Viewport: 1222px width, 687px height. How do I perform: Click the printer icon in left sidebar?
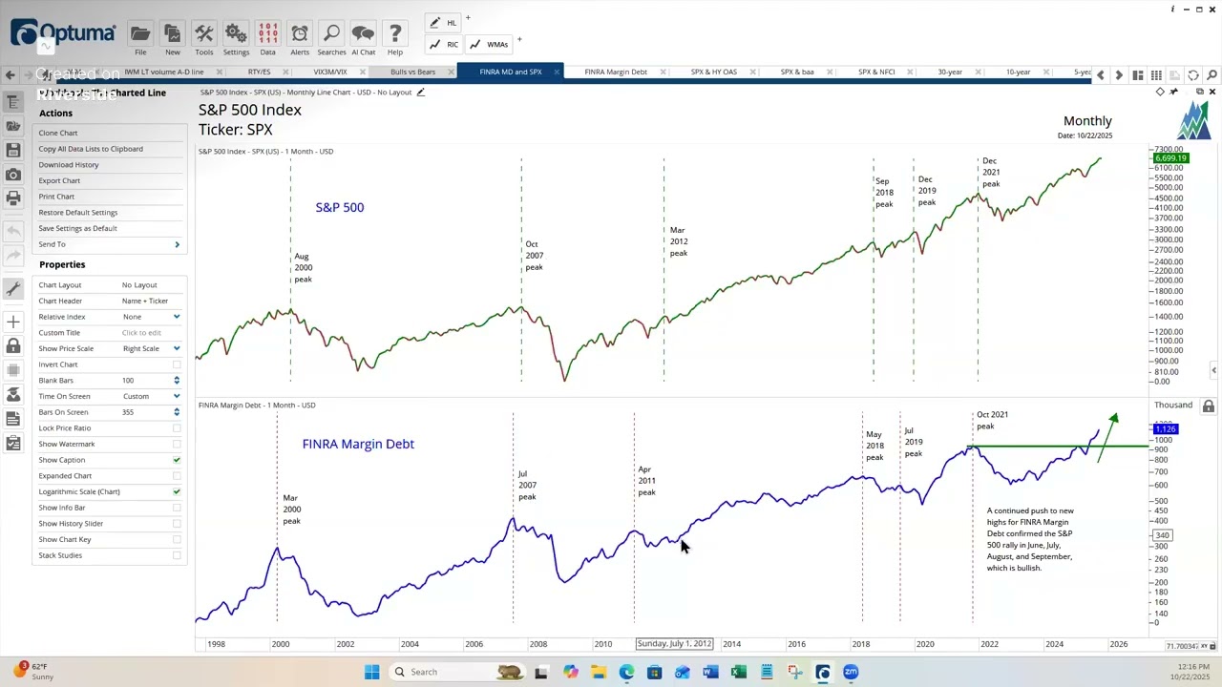click(13, 198)
